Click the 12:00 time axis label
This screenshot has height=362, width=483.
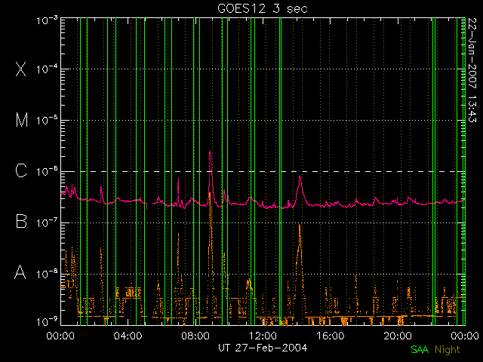point(263,335)
